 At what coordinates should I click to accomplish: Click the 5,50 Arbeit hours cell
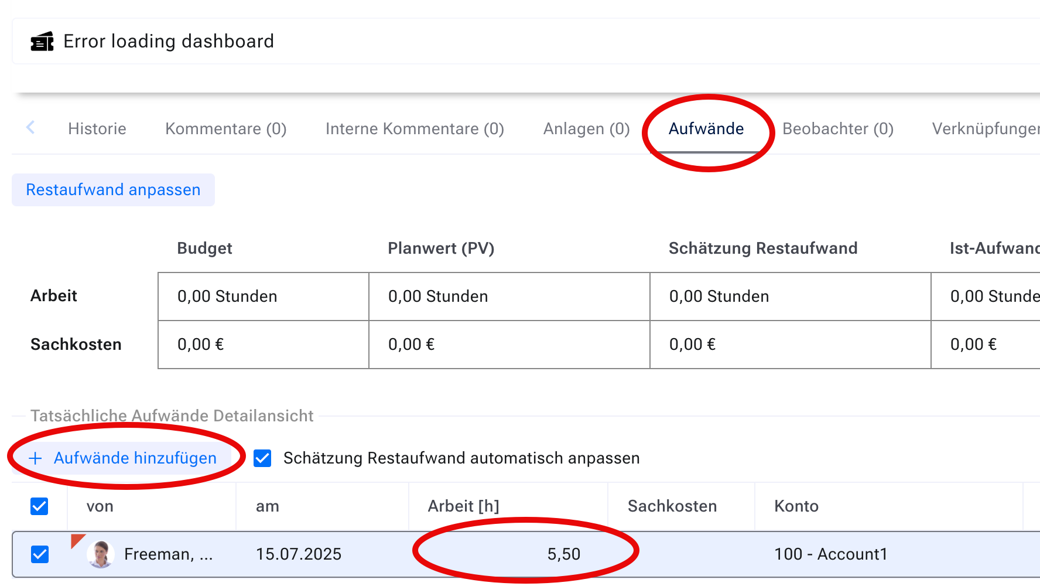(563, 554)
